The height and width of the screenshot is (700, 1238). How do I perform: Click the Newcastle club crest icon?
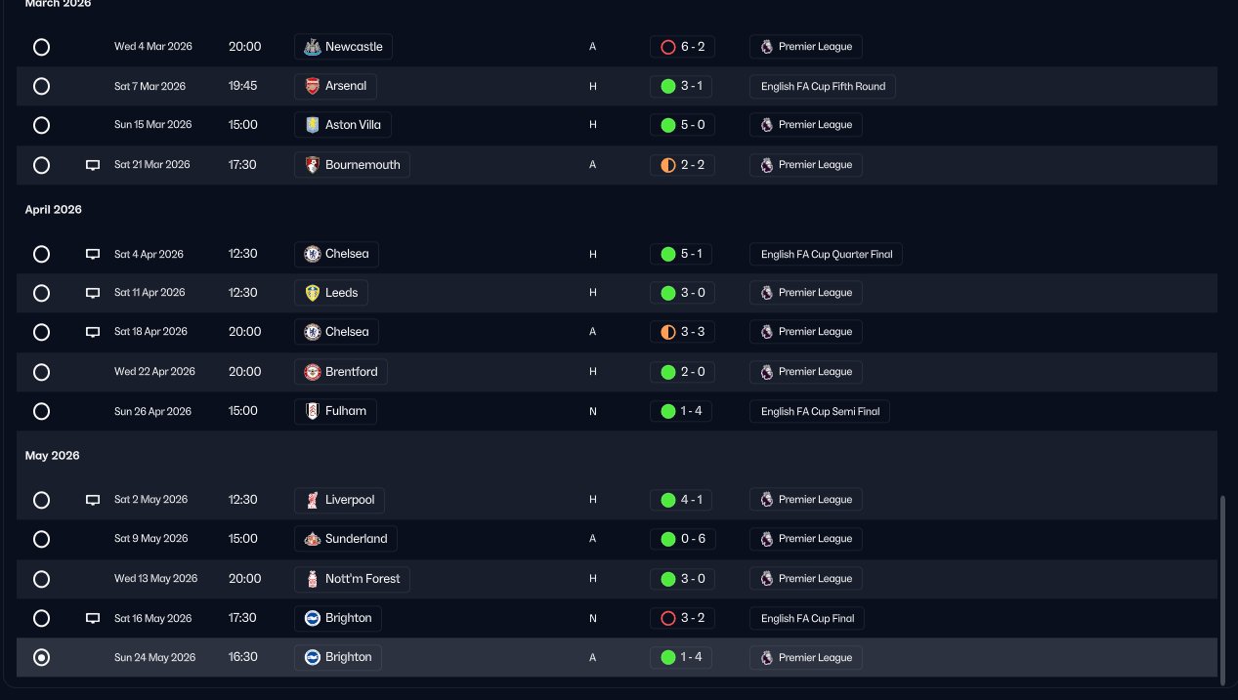(313, 47)
